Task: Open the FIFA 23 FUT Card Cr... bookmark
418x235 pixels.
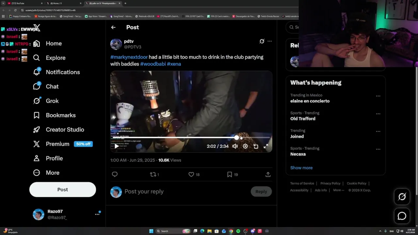Action: pos(193,16)
